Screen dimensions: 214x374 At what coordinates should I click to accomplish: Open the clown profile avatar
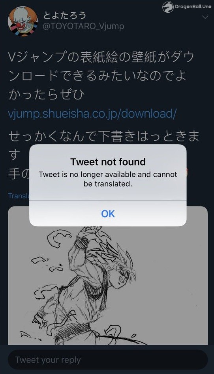click(x=23, y=21)
